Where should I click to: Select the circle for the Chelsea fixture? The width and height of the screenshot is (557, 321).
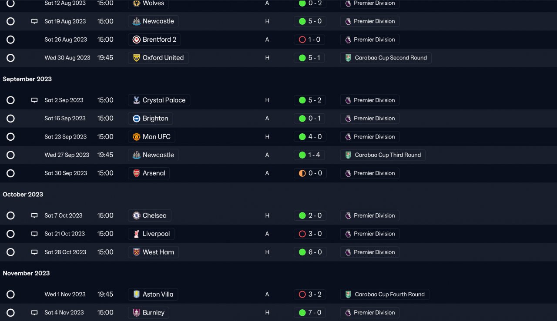pyautogui.click(x=11, y=216)
